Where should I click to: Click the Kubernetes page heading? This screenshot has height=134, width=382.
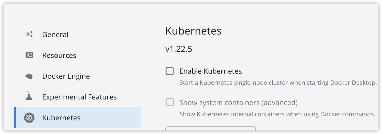click(193, 31)
